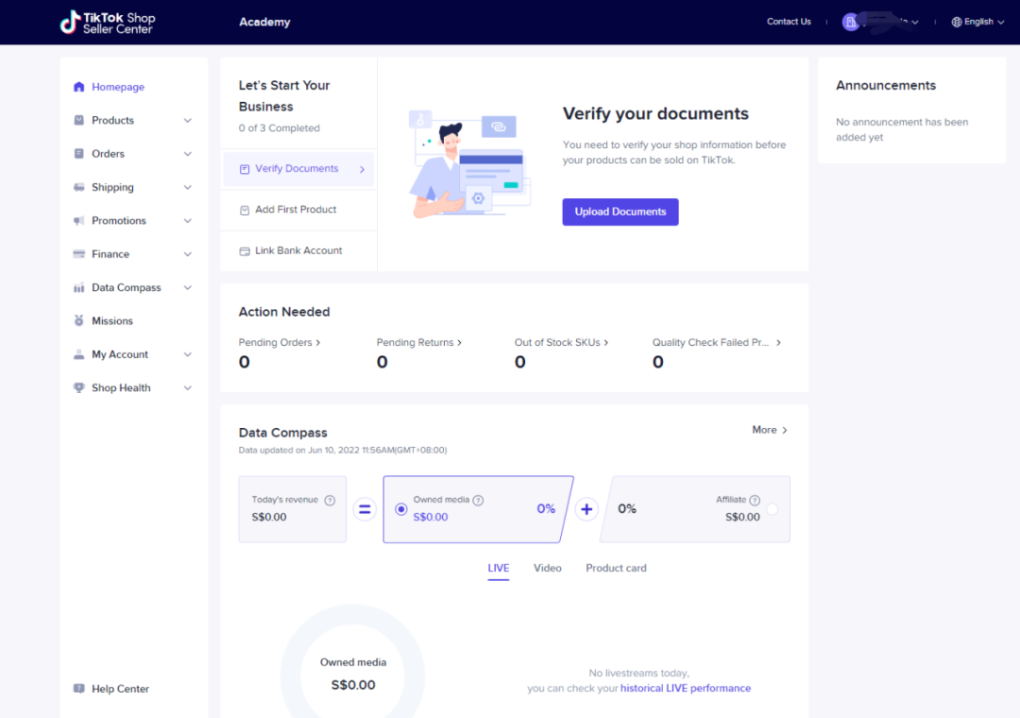Open historical LIVE performance link
Screen dimensions: 1020x718
click(x=686, y=688)
